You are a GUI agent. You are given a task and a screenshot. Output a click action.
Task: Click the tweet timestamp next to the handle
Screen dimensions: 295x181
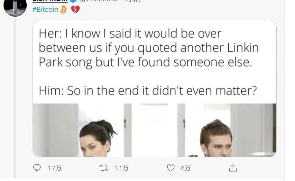(132, 1)
